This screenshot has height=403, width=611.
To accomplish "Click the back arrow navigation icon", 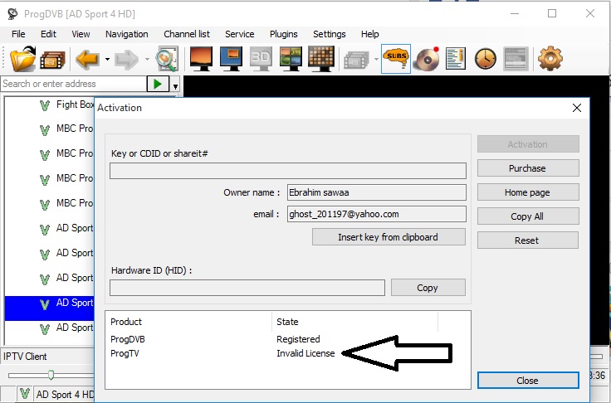I will [x=86, y=59].
